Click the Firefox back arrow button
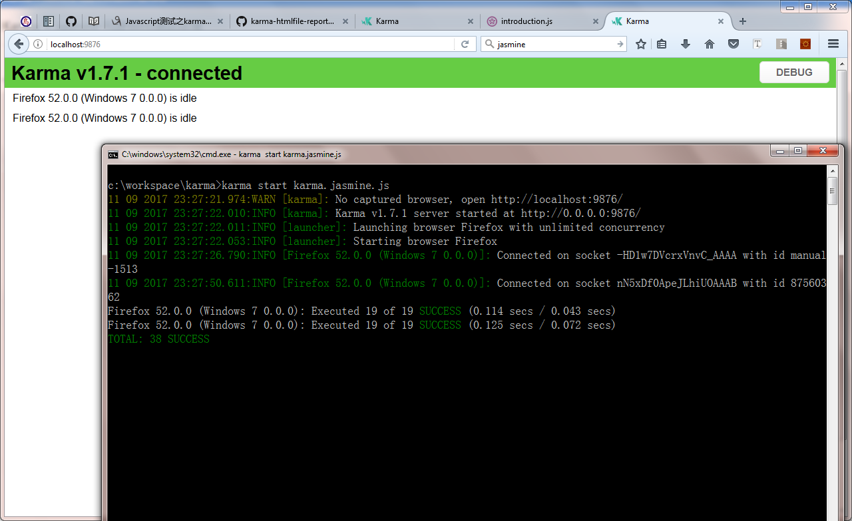The width and height of the screenshot is (852, 521). point(19,44)
